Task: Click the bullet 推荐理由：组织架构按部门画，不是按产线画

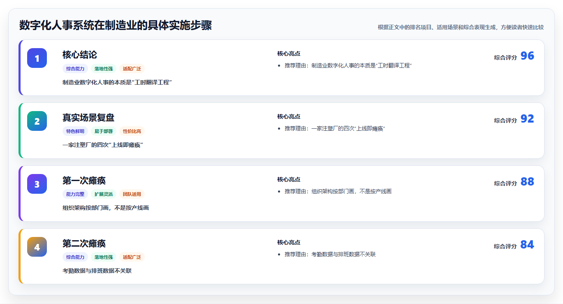Action: coord(338,191)
